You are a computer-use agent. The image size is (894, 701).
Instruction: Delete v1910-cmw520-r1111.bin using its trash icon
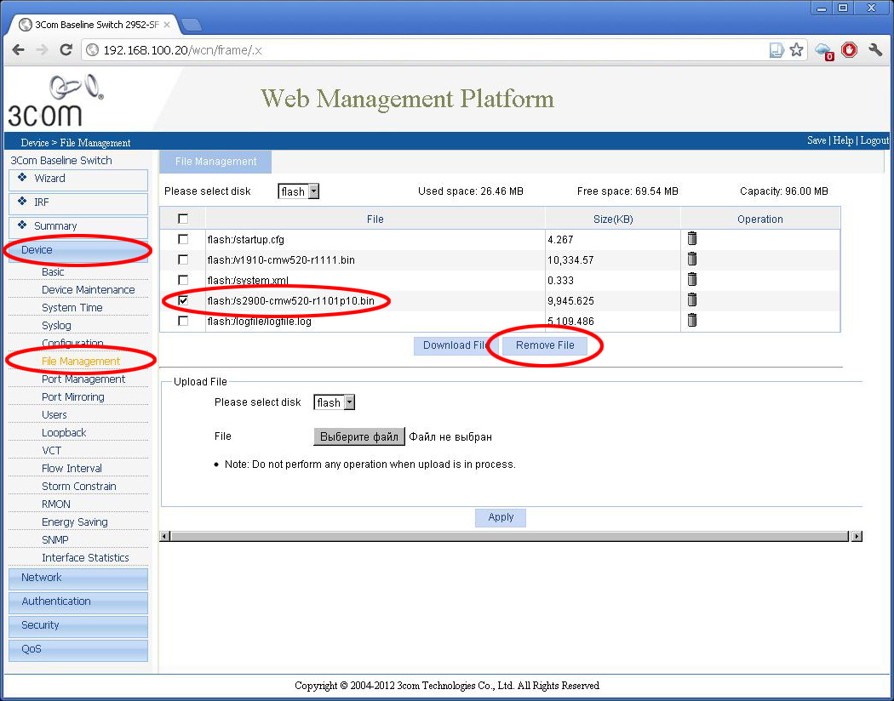tap(692, 259)
